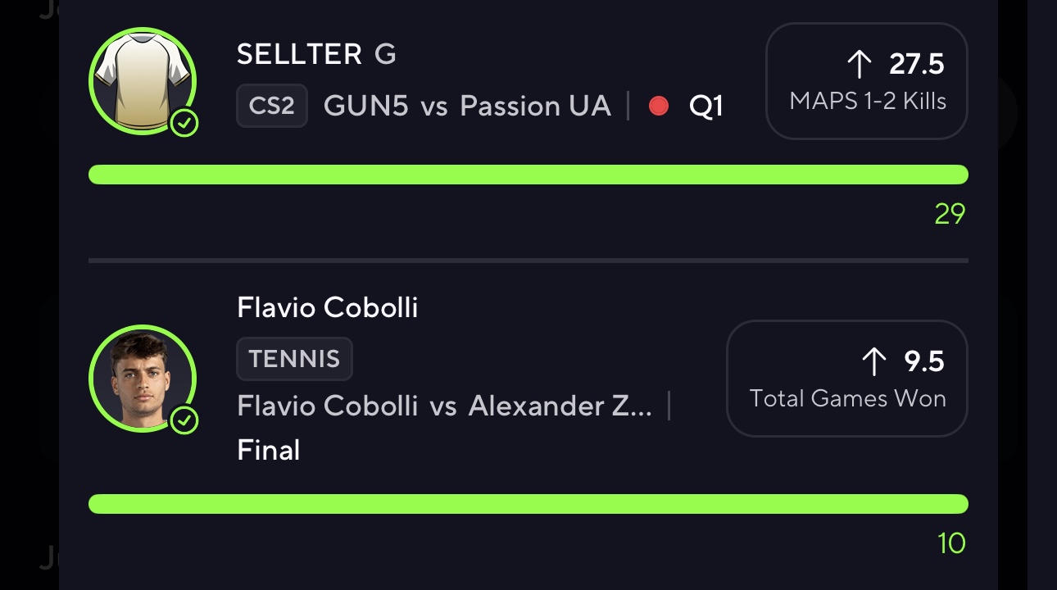Viewport: 1057px width, 590px height.
Task: Click the score 29 under SELLTER's bar
Action: click(950, 215)
